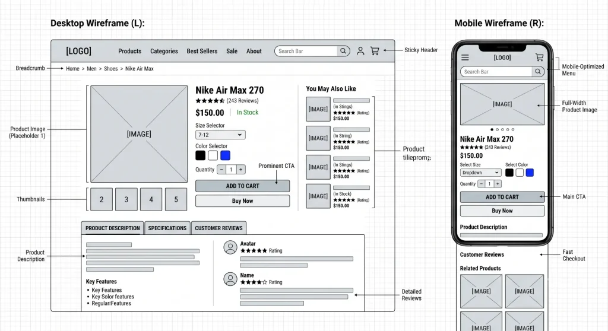Tap the last mobile carousel dot
Screen dimensions: 608x331
pos(512,129)
